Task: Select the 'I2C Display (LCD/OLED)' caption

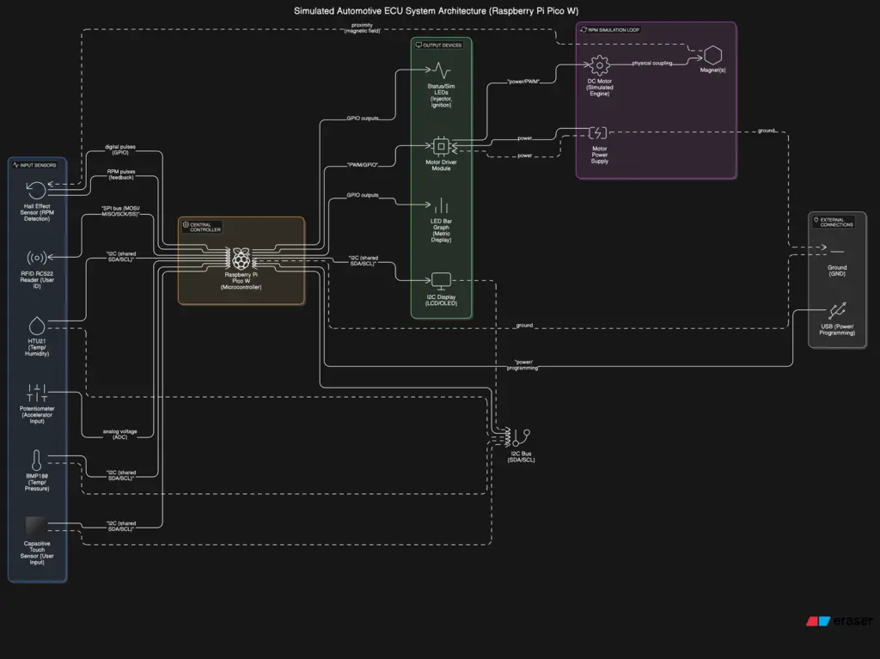Action: (x=441, y=300)
